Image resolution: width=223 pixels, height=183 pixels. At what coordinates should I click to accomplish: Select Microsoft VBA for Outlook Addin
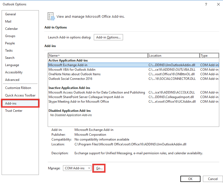pyautogui.click(x=133, y=69)
